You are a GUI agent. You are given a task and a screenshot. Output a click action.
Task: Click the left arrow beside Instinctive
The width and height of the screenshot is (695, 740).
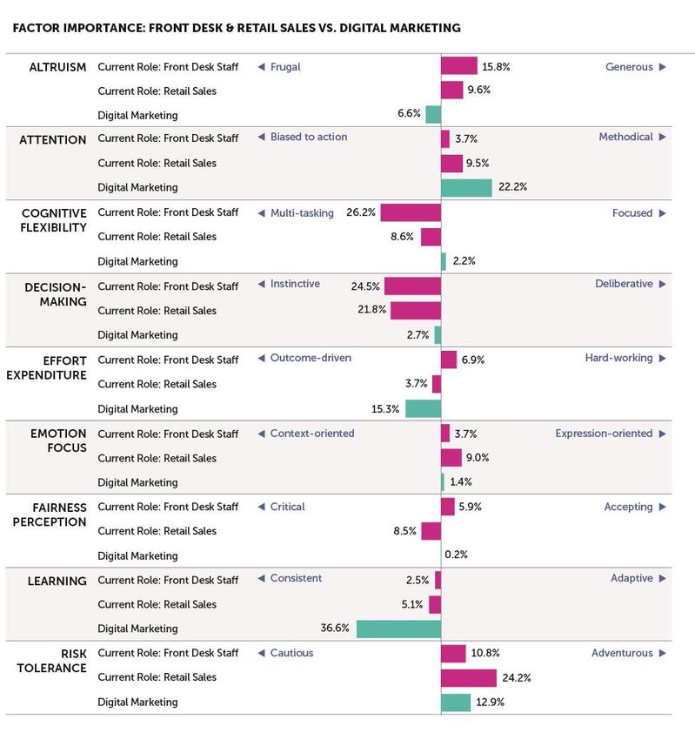point(261,284)
